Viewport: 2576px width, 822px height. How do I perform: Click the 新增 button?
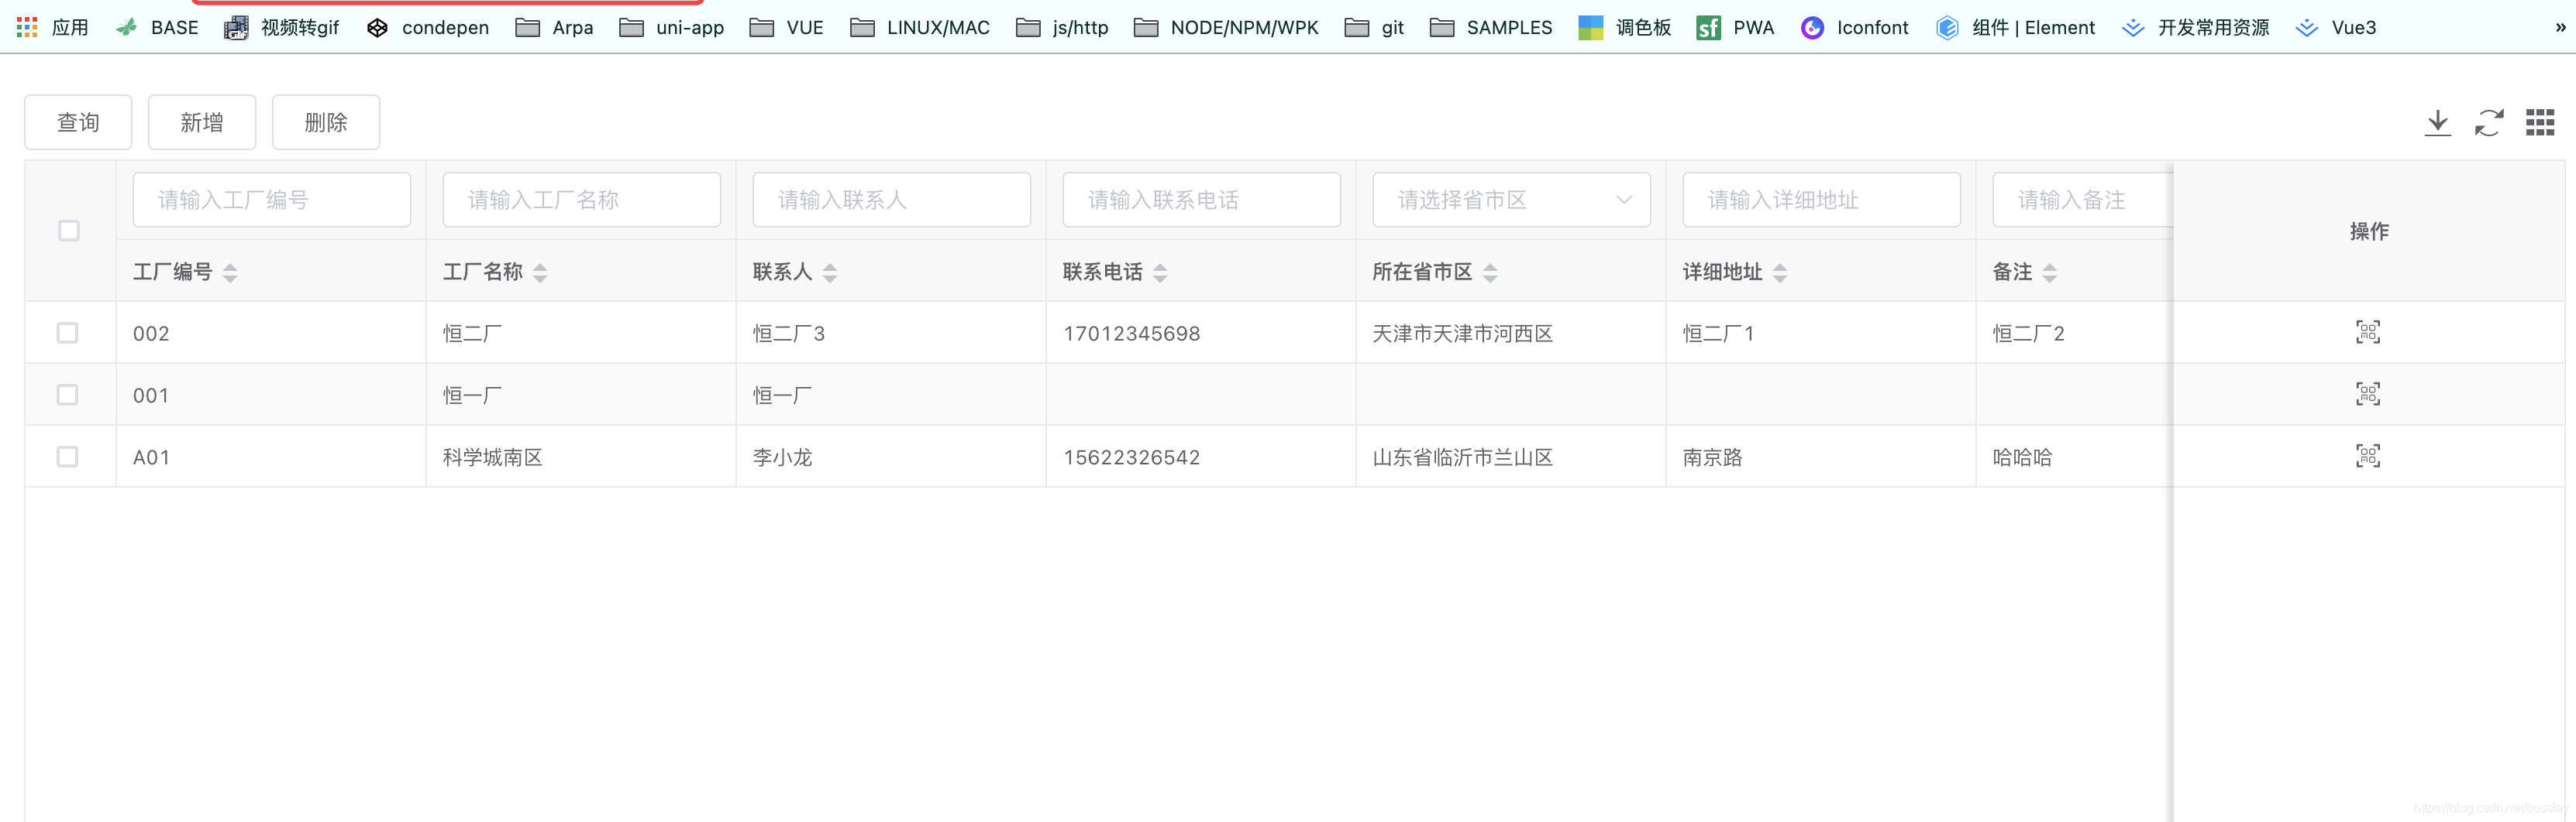[x=202, y=122]
